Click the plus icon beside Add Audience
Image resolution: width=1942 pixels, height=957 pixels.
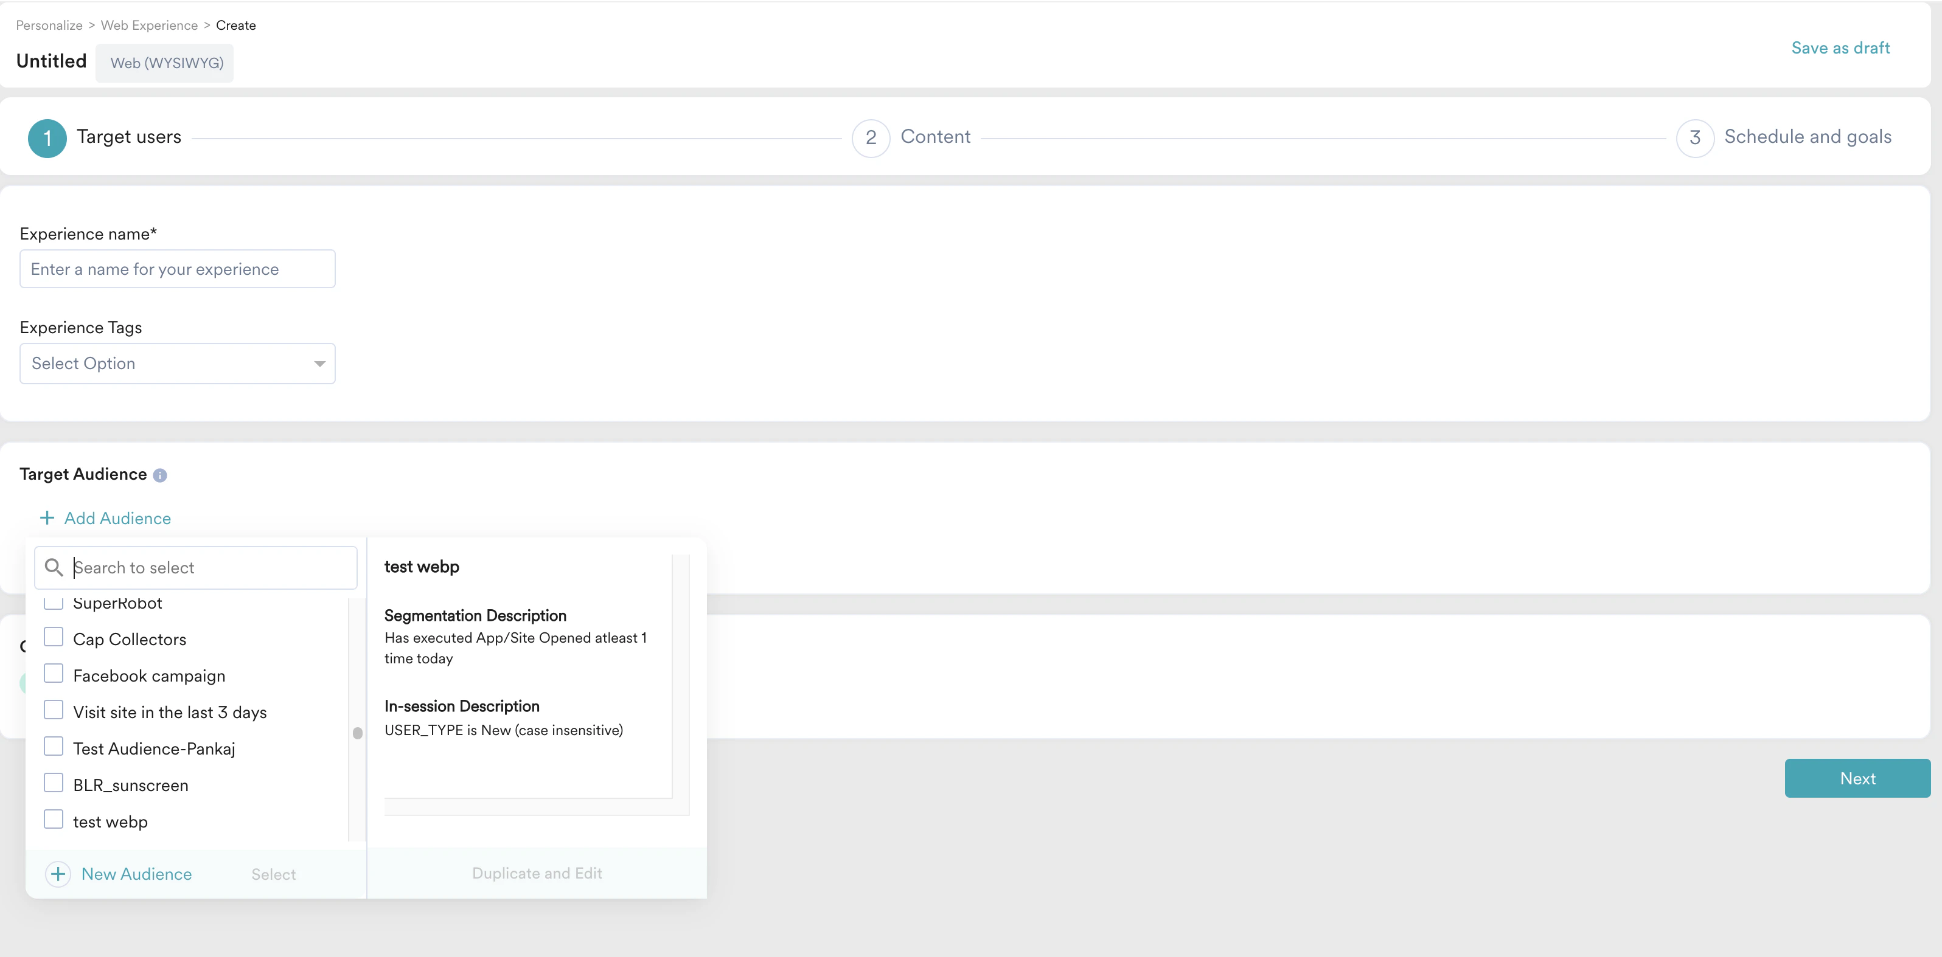coord(47,517)
